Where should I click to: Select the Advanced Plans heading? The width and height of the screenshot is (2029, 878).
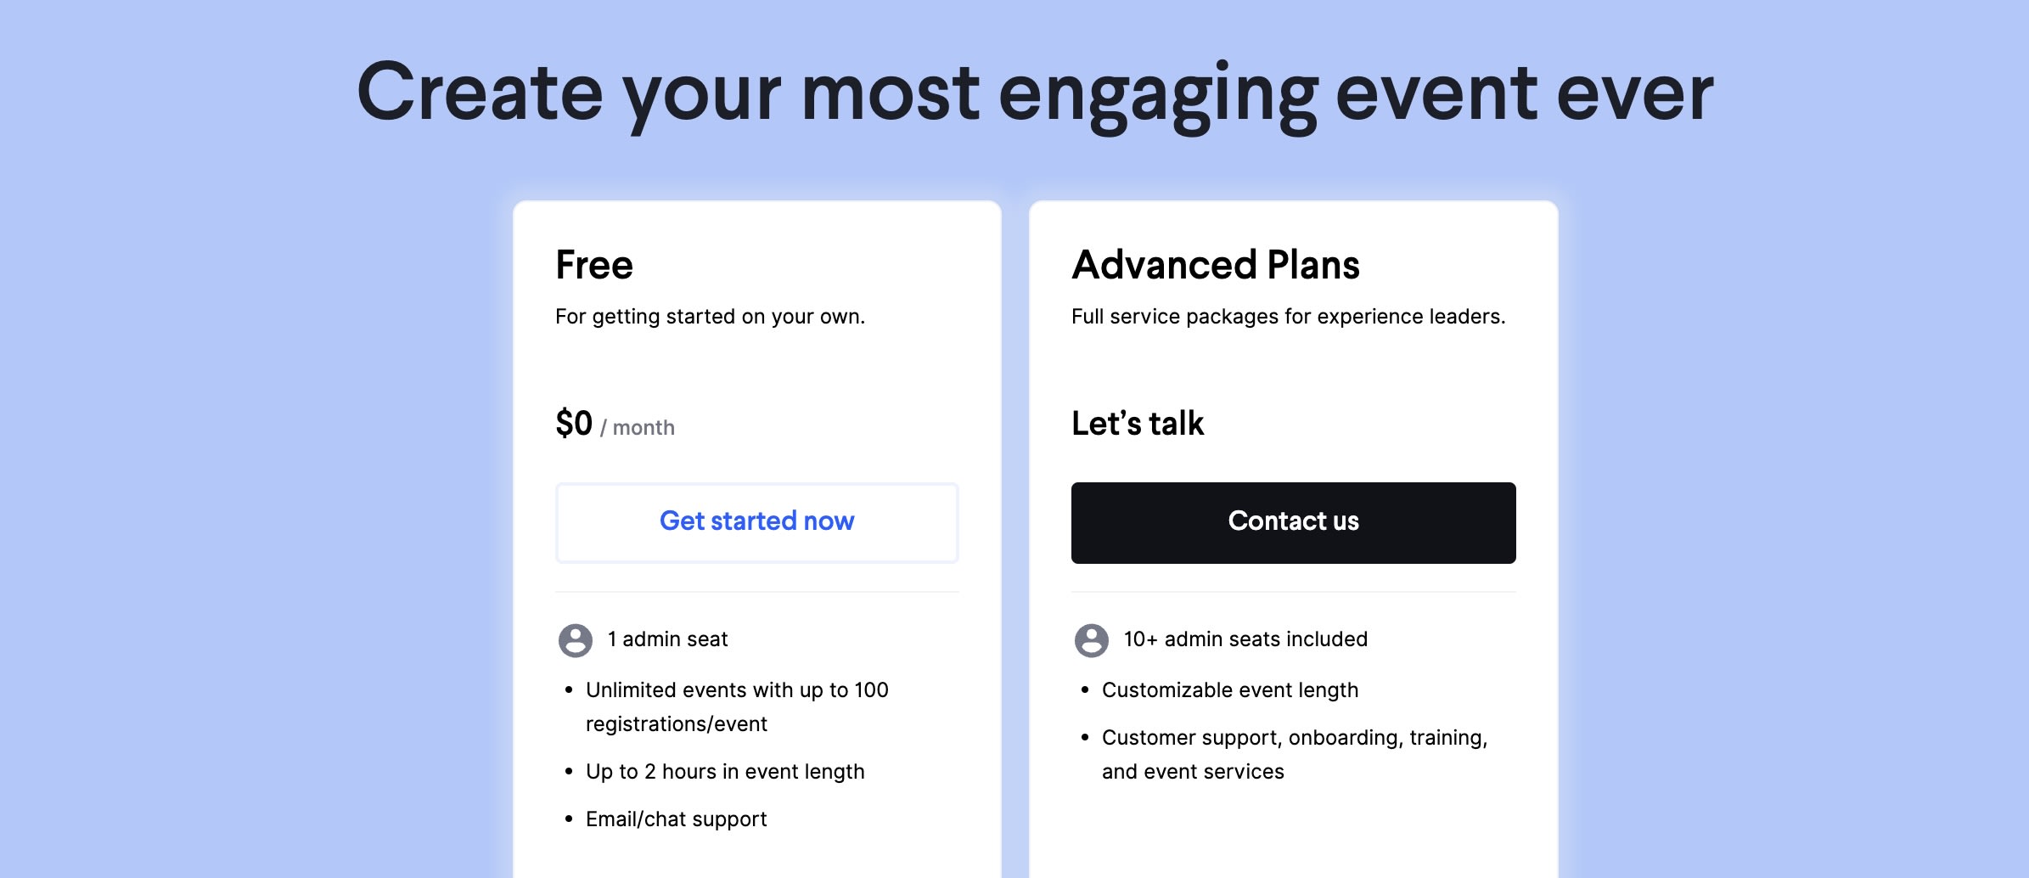coord(1216,265)
